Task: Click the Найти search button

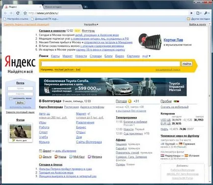Action: [186, 63]
